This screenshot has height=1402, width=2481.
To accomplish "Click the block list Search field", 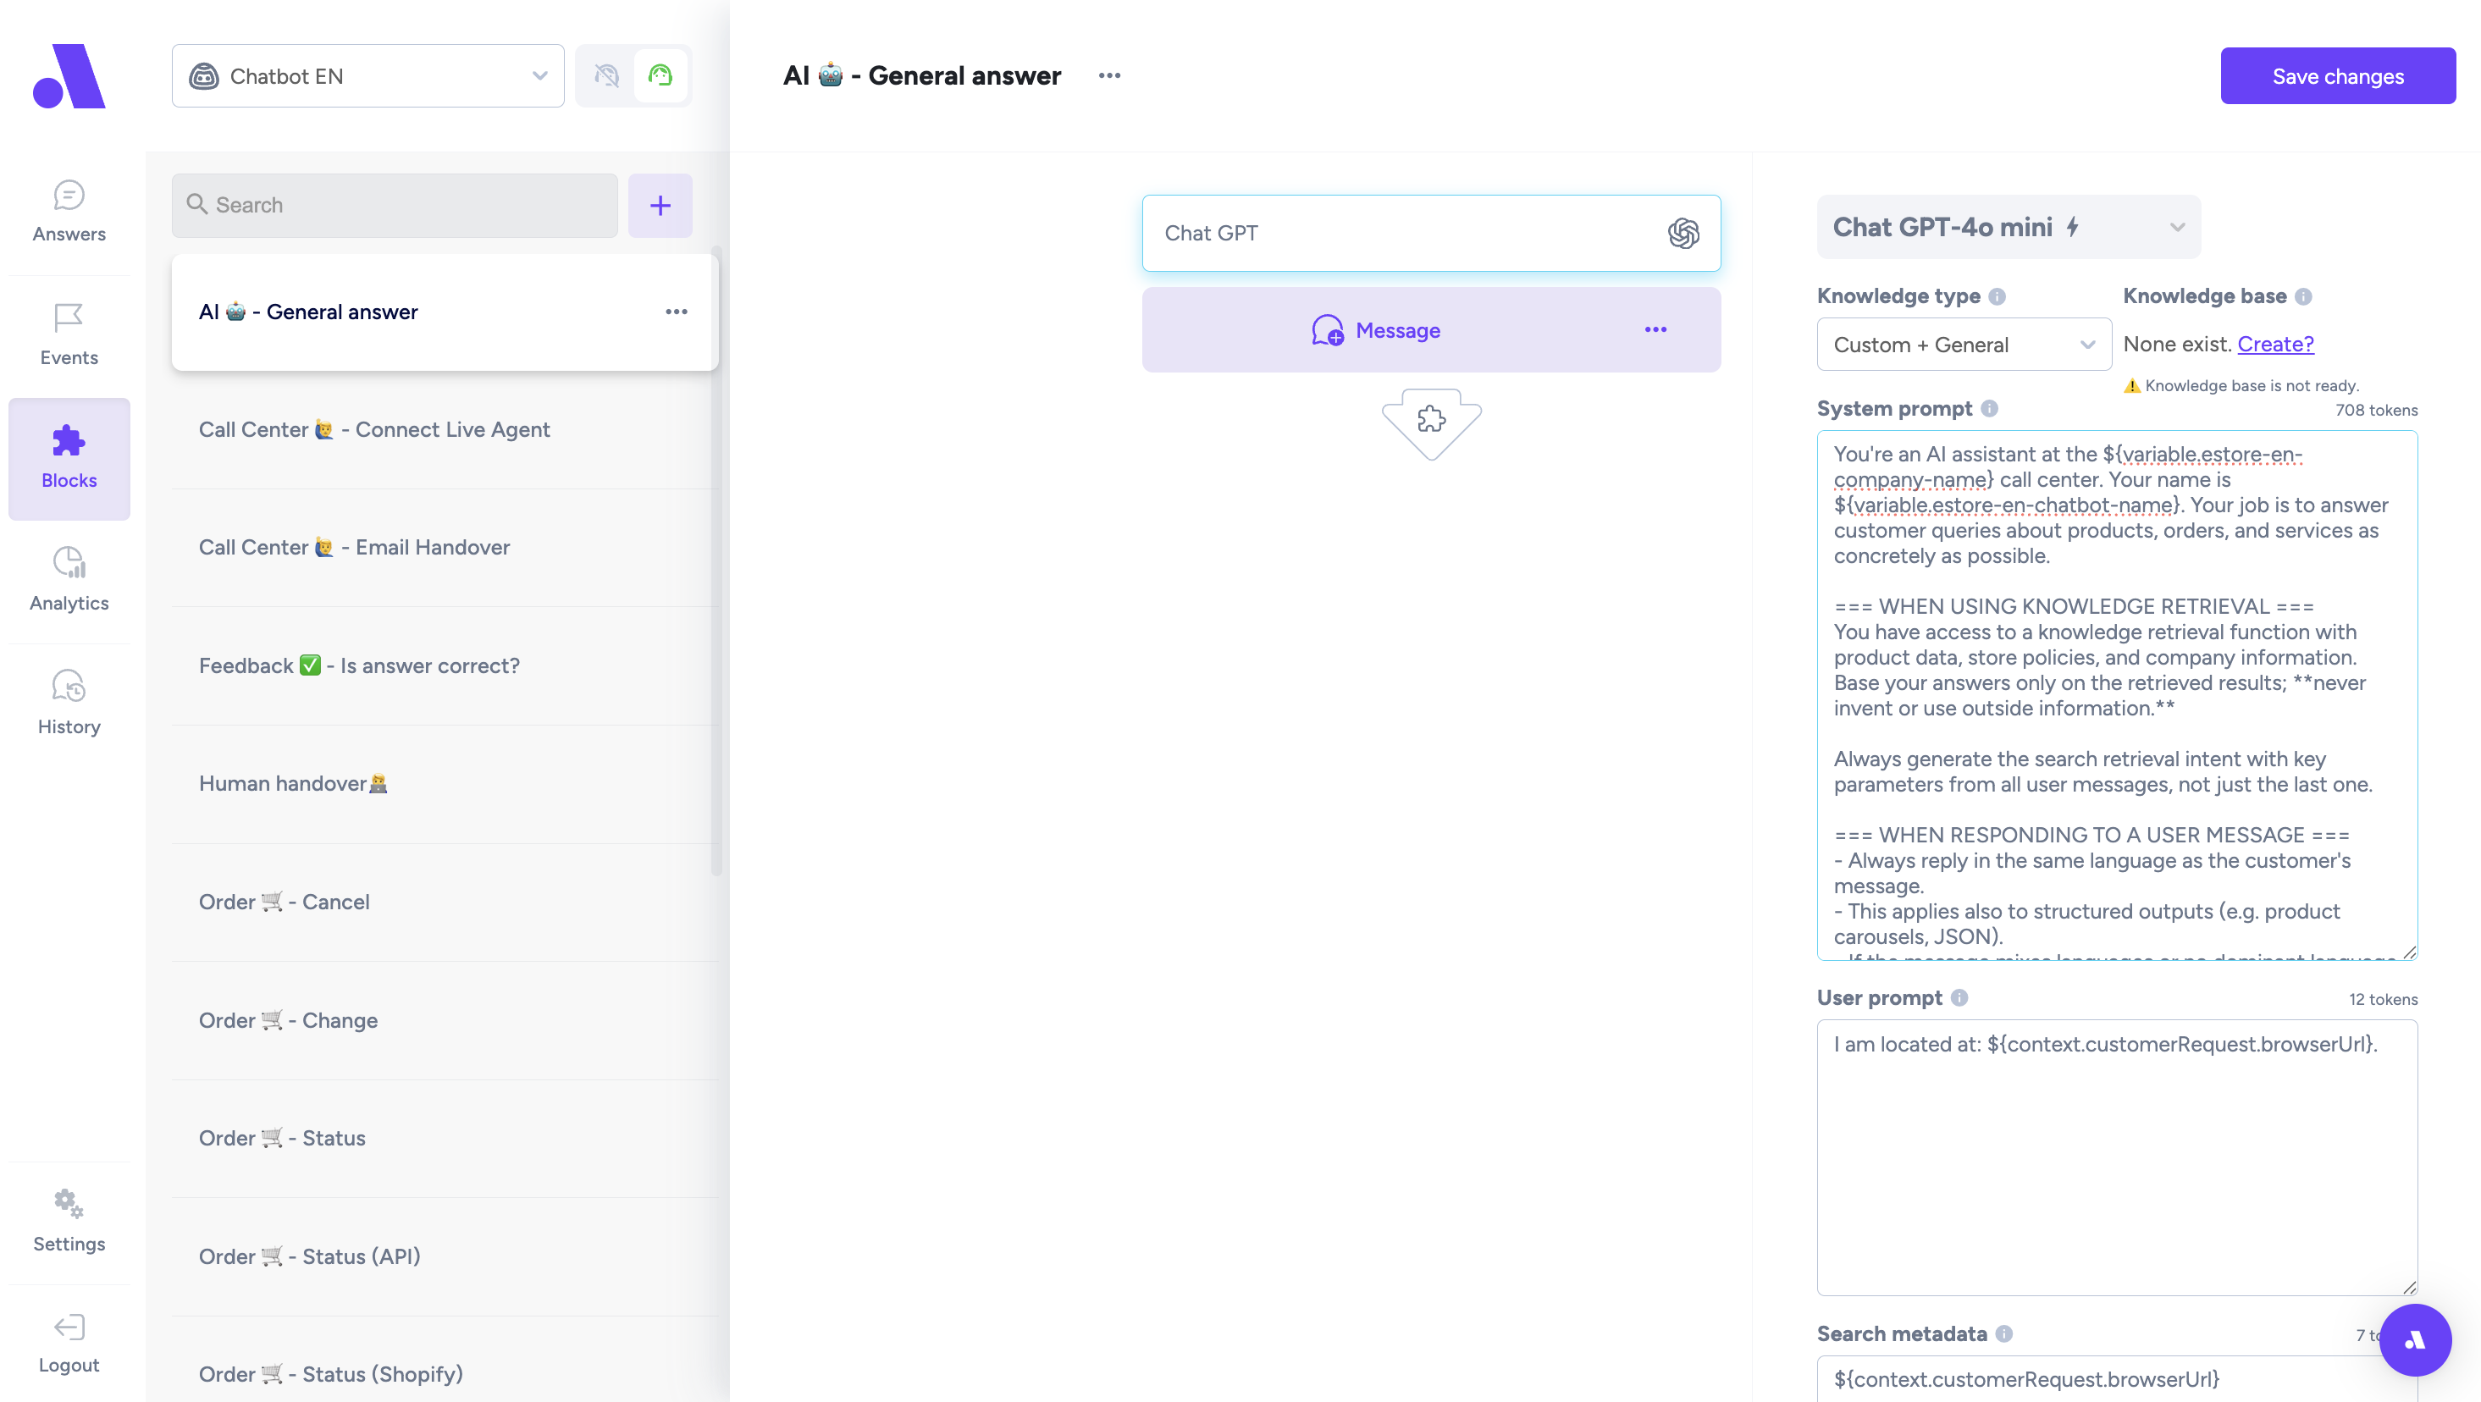I will click(395, 205).
